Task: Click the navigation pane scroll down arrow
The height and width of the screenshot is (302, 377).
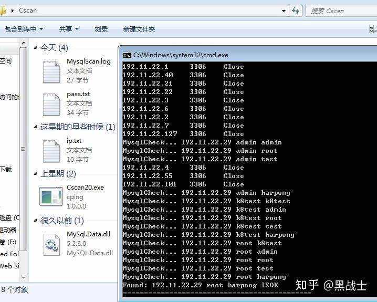Action: coord(24,278)
